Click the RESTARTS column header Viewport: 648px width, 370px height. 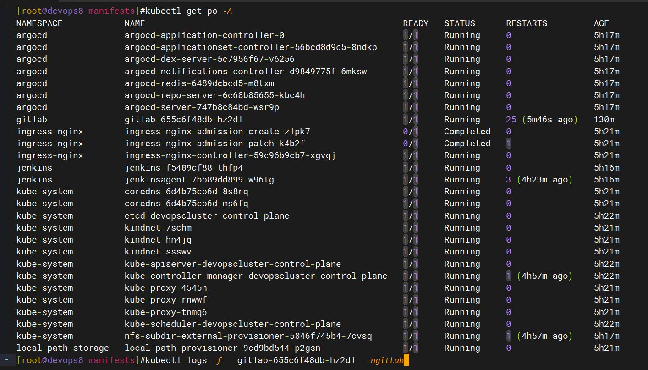[x=527, y=23]
